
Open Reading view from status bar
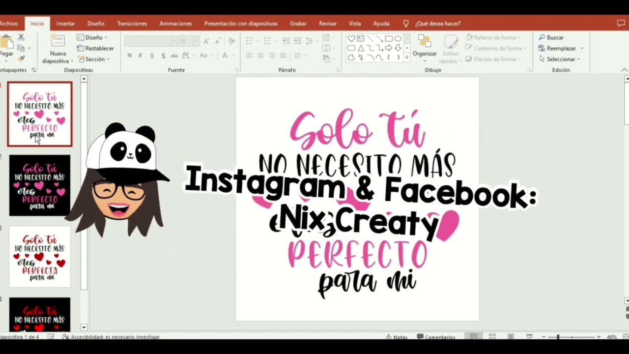coord(511,337)
